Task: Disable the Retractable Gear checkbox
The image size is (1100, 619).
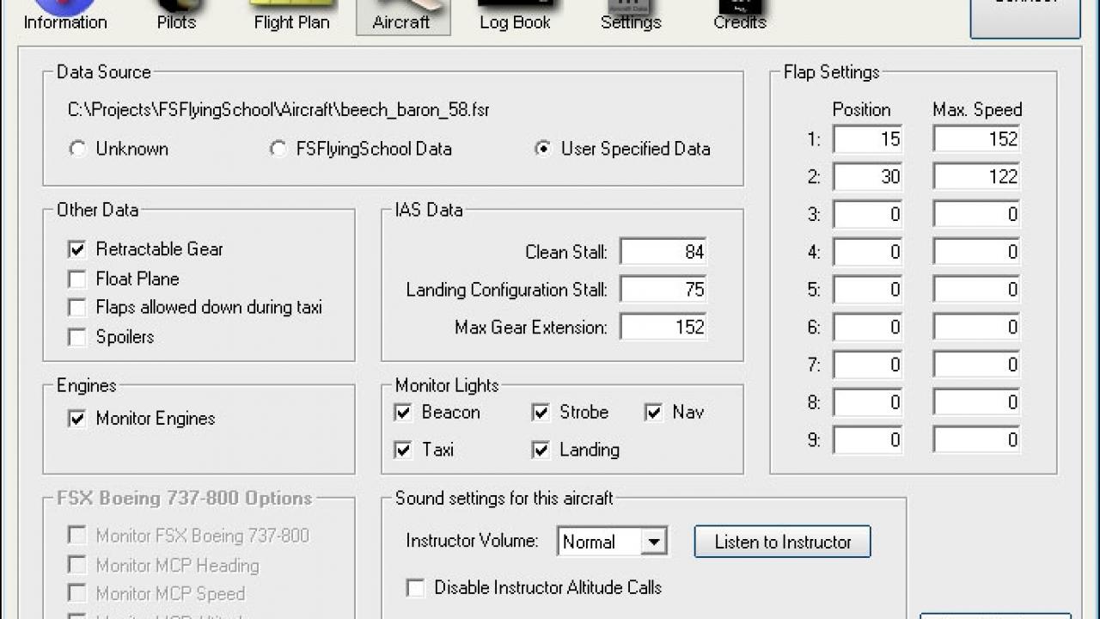Action: tap(76, 249)
